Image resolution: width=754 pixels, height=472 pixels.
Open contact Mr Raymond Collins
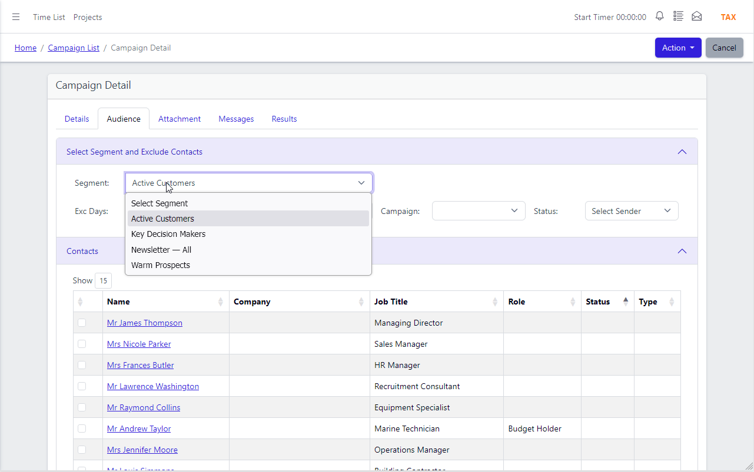tap(144, 407)
